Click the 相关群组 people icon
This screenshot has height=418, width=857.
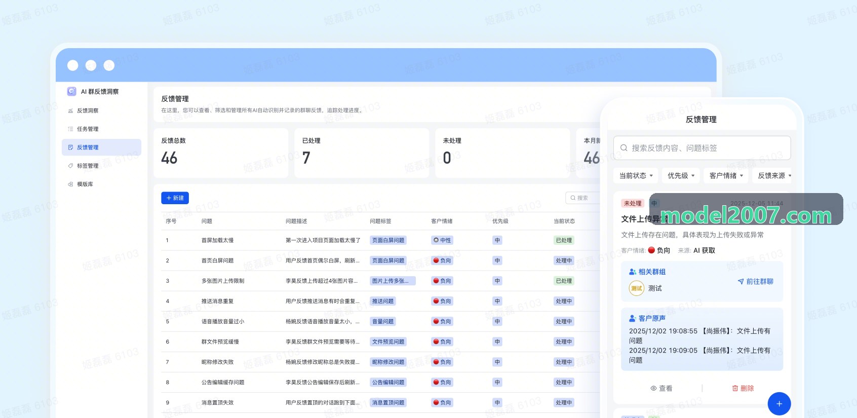[x=633, y=272]
